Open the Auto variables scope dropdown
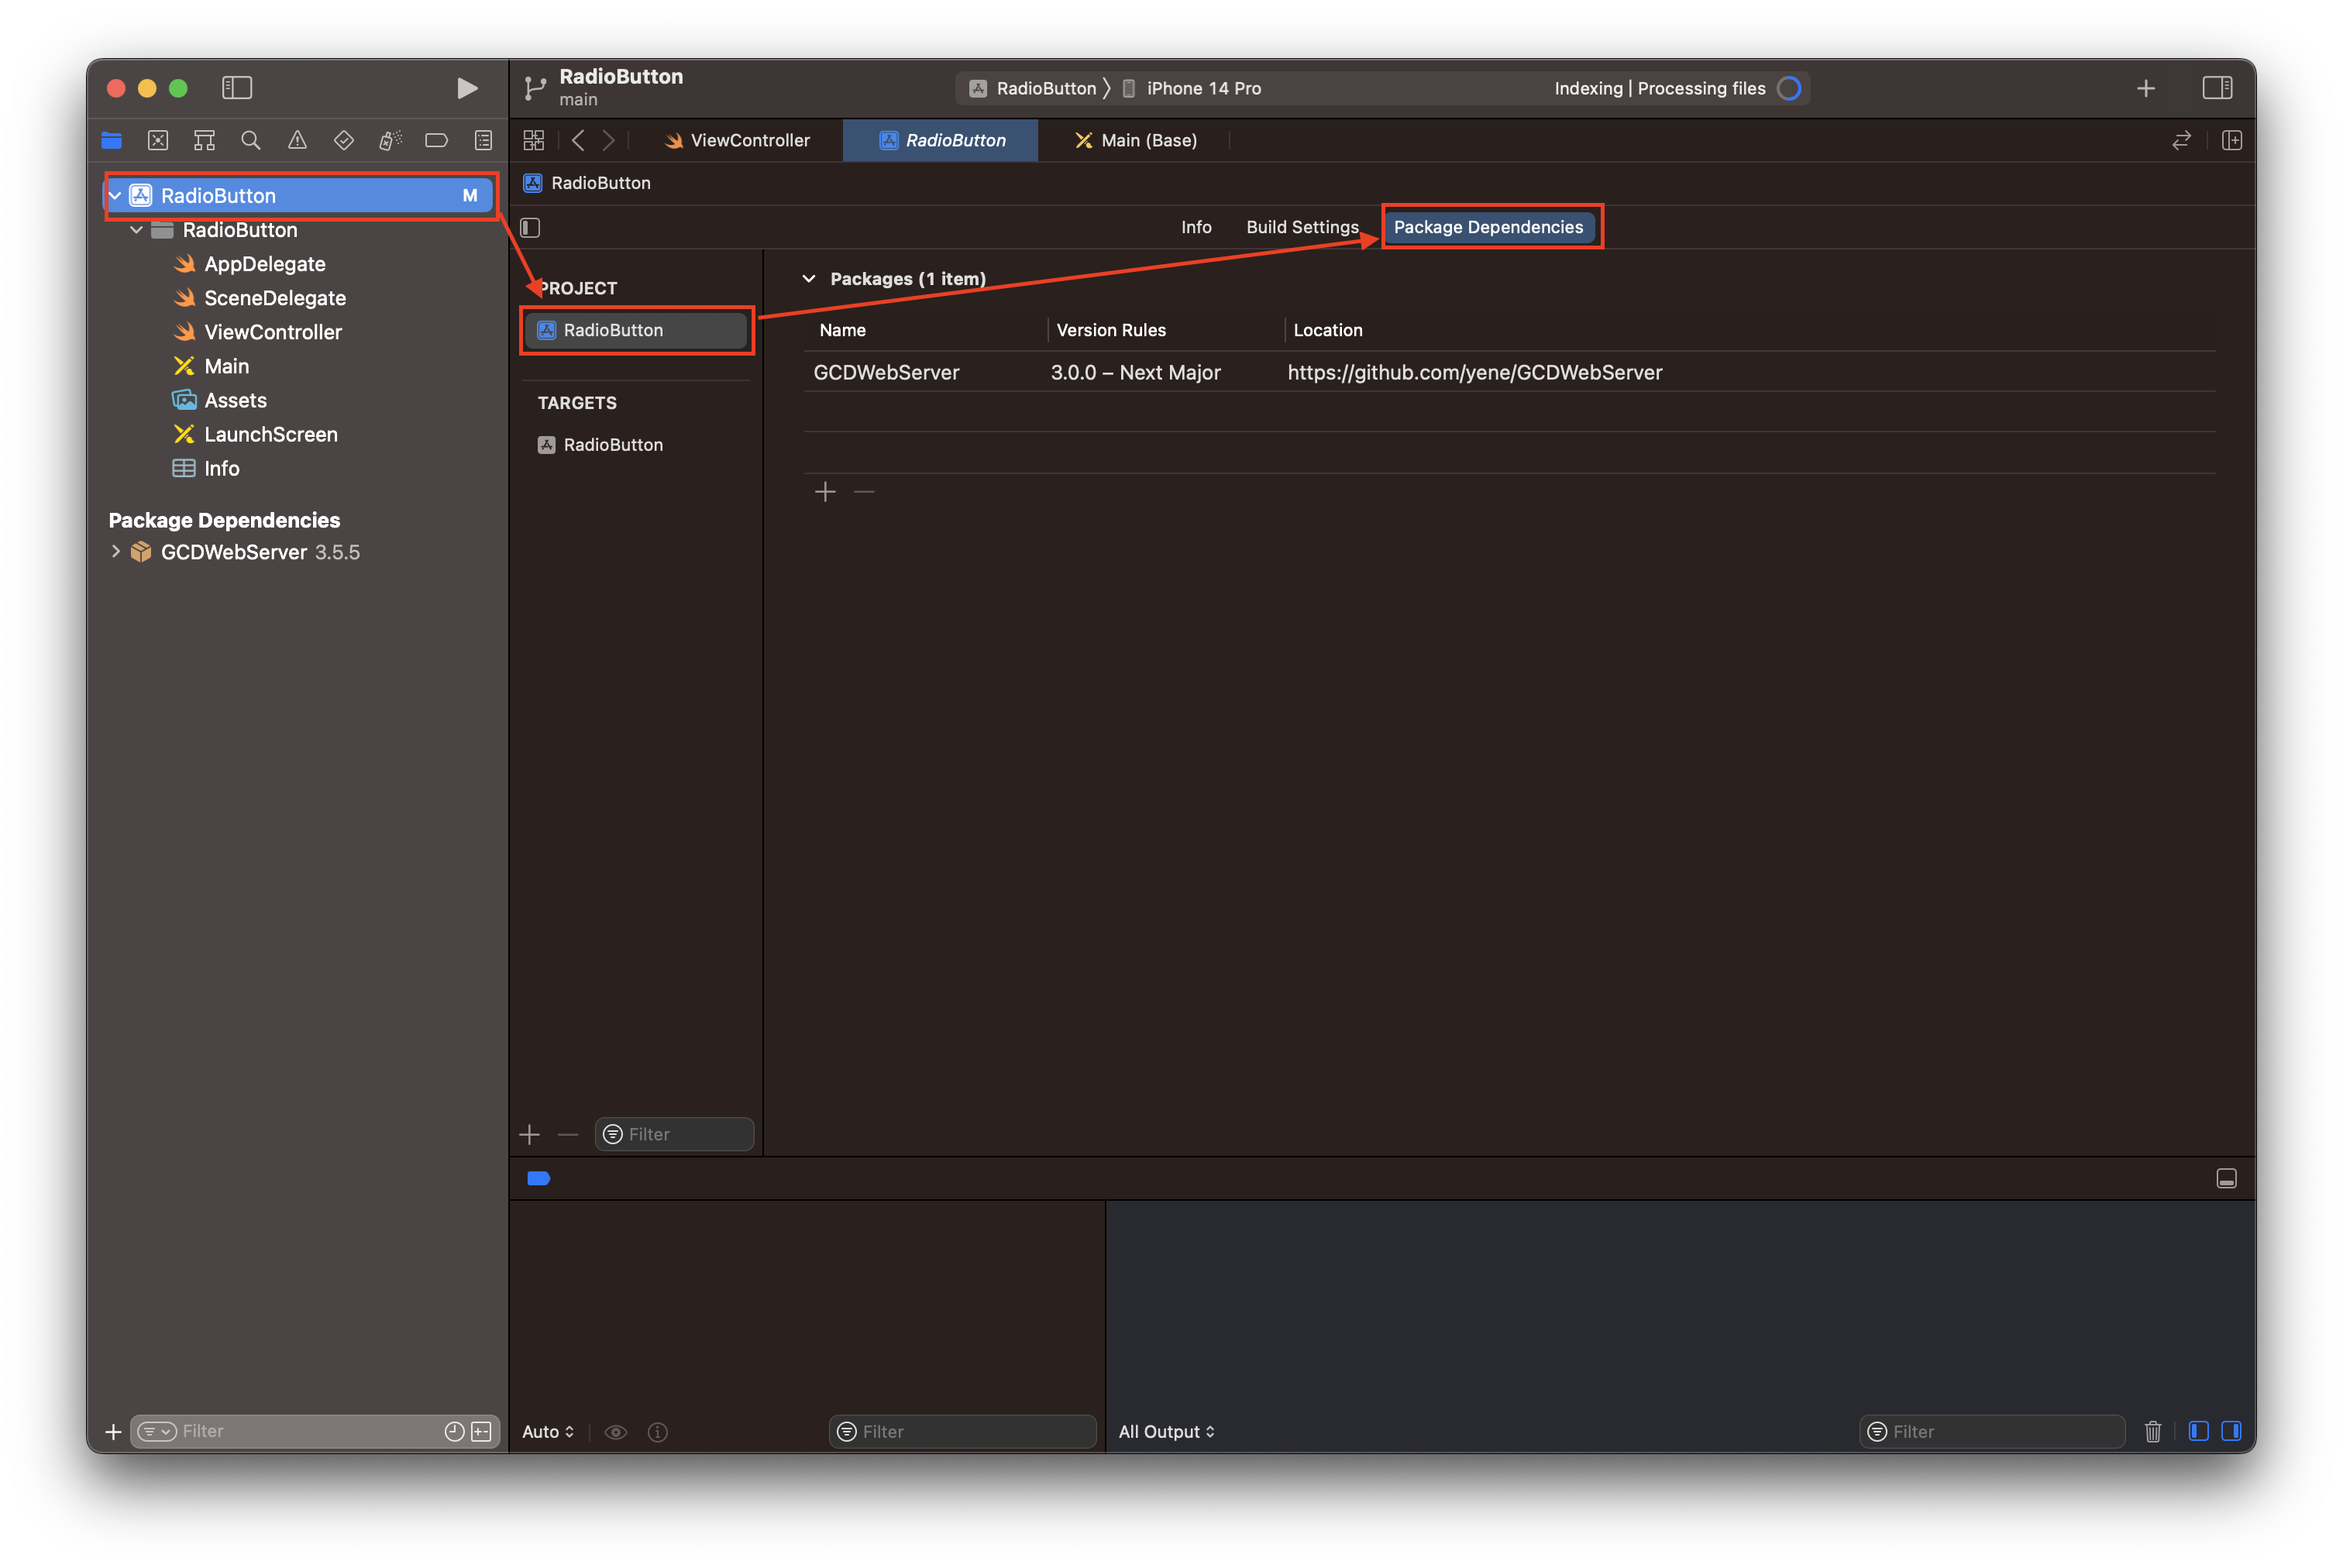The image size is (2343, 1568). click(548, 1432)
